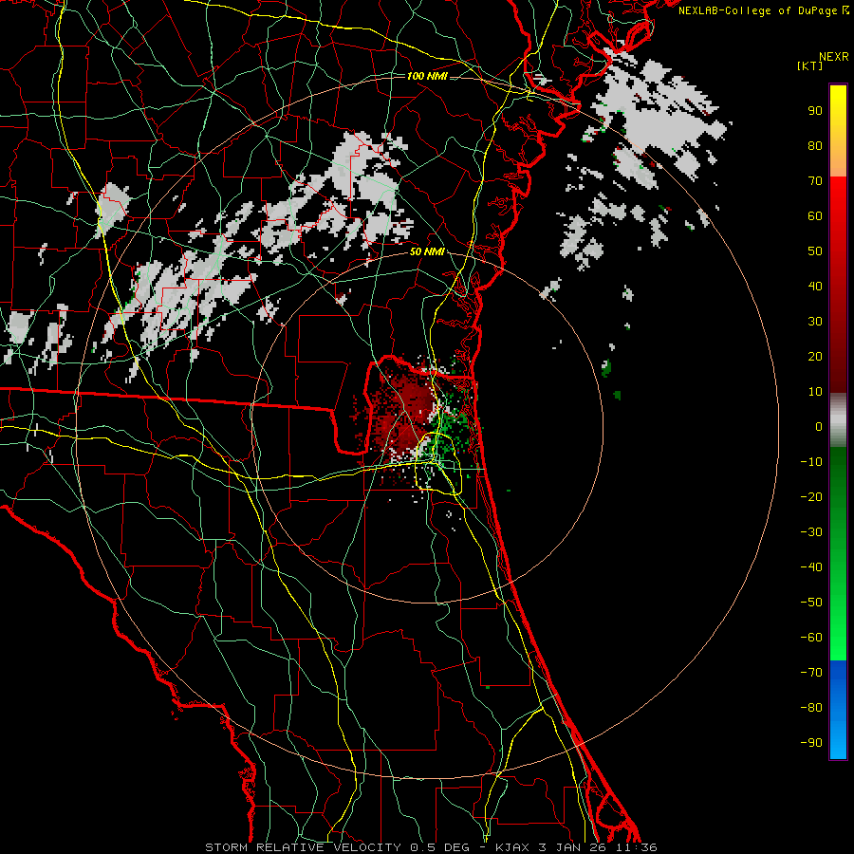
Task: Click the green inbound velocity cluster near radar
Action: 454,428
